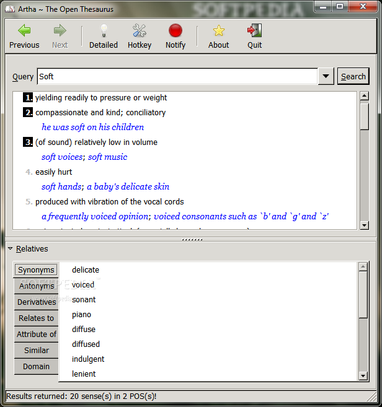Click the sense 1 highlighted number marker
Viewport: 382px width, 407px height.
[x=28, y=98]
